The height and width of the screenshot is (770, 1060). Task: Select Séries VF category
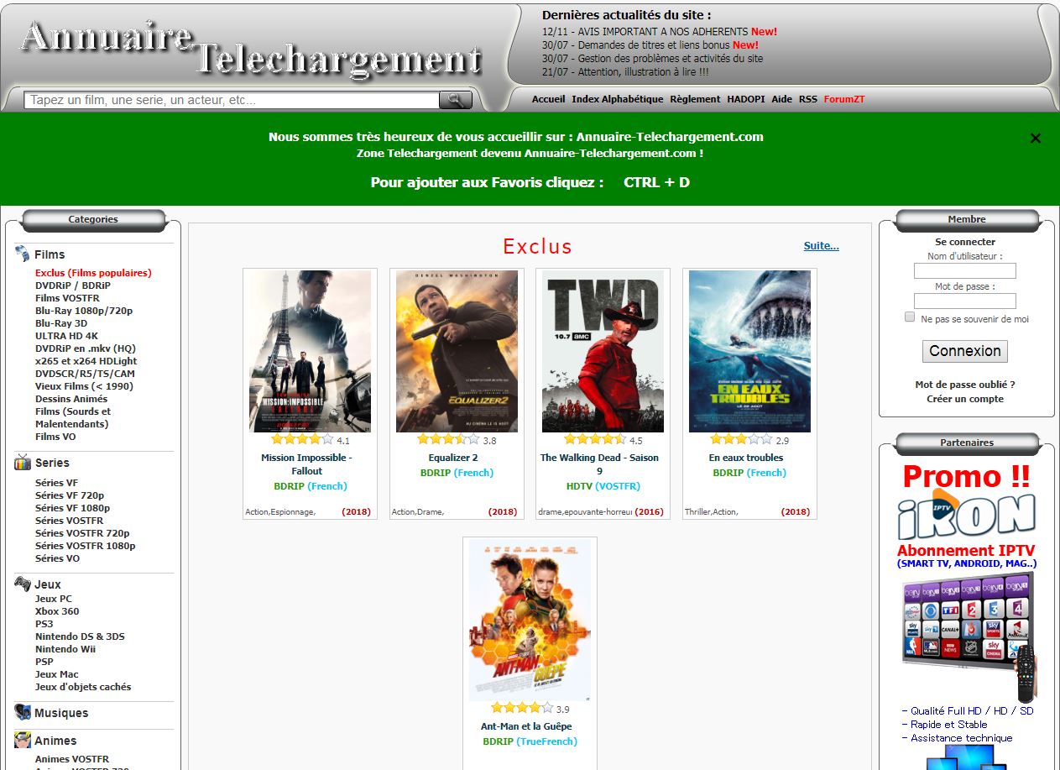coord(56,483)
